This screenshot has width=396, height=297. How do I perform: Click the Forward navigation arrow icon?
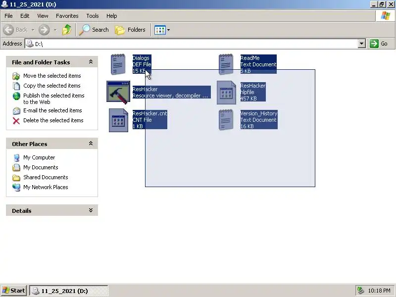tap(44, 30)
